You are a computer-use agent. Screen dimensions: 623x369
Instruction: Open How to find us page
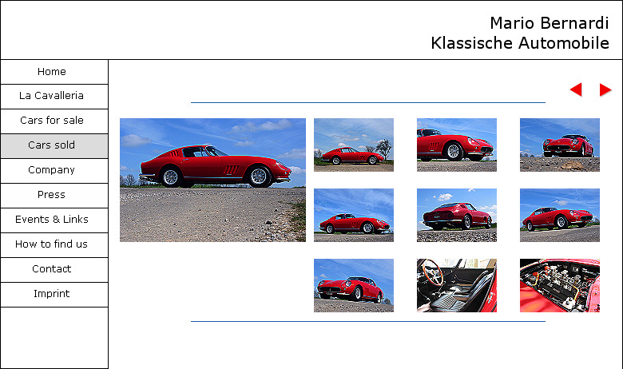click(54, 245)
